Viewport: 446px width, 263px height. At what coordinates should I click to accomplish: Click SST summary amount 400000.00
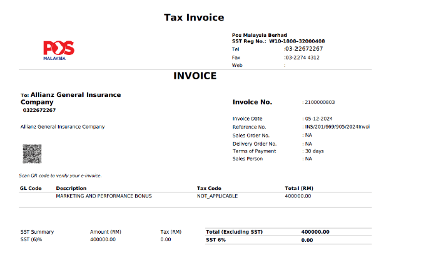103,239
